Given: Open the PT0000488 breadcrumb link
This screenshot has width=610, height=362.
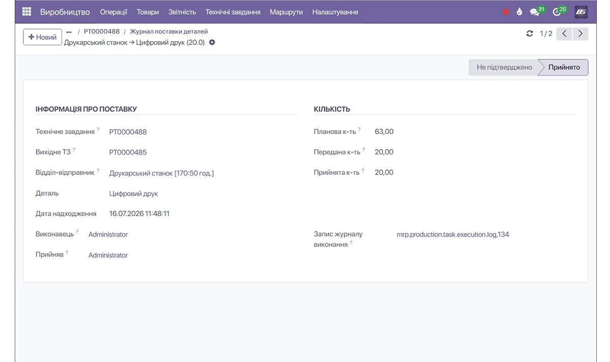Looking at the screenshot, I should pyautogui.click(x=102, y=31).
